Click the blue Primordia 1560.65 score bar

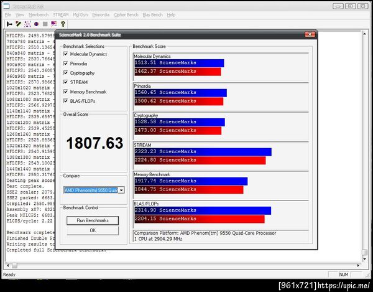pos(180,93)
